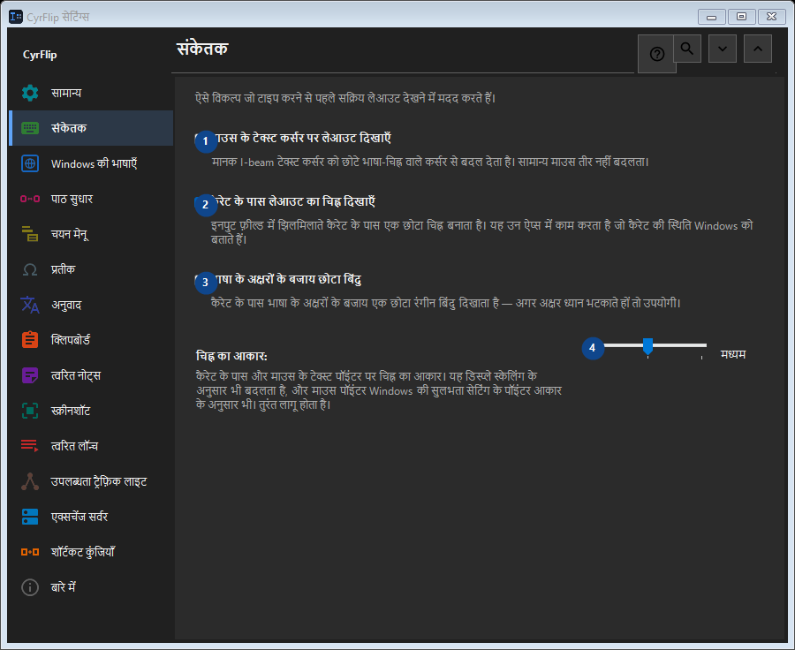Switch to शॉर्टकट कुंजियाँ settings
Screen dimensions: 795x650
pyautogui.click(x=91, y=552)
